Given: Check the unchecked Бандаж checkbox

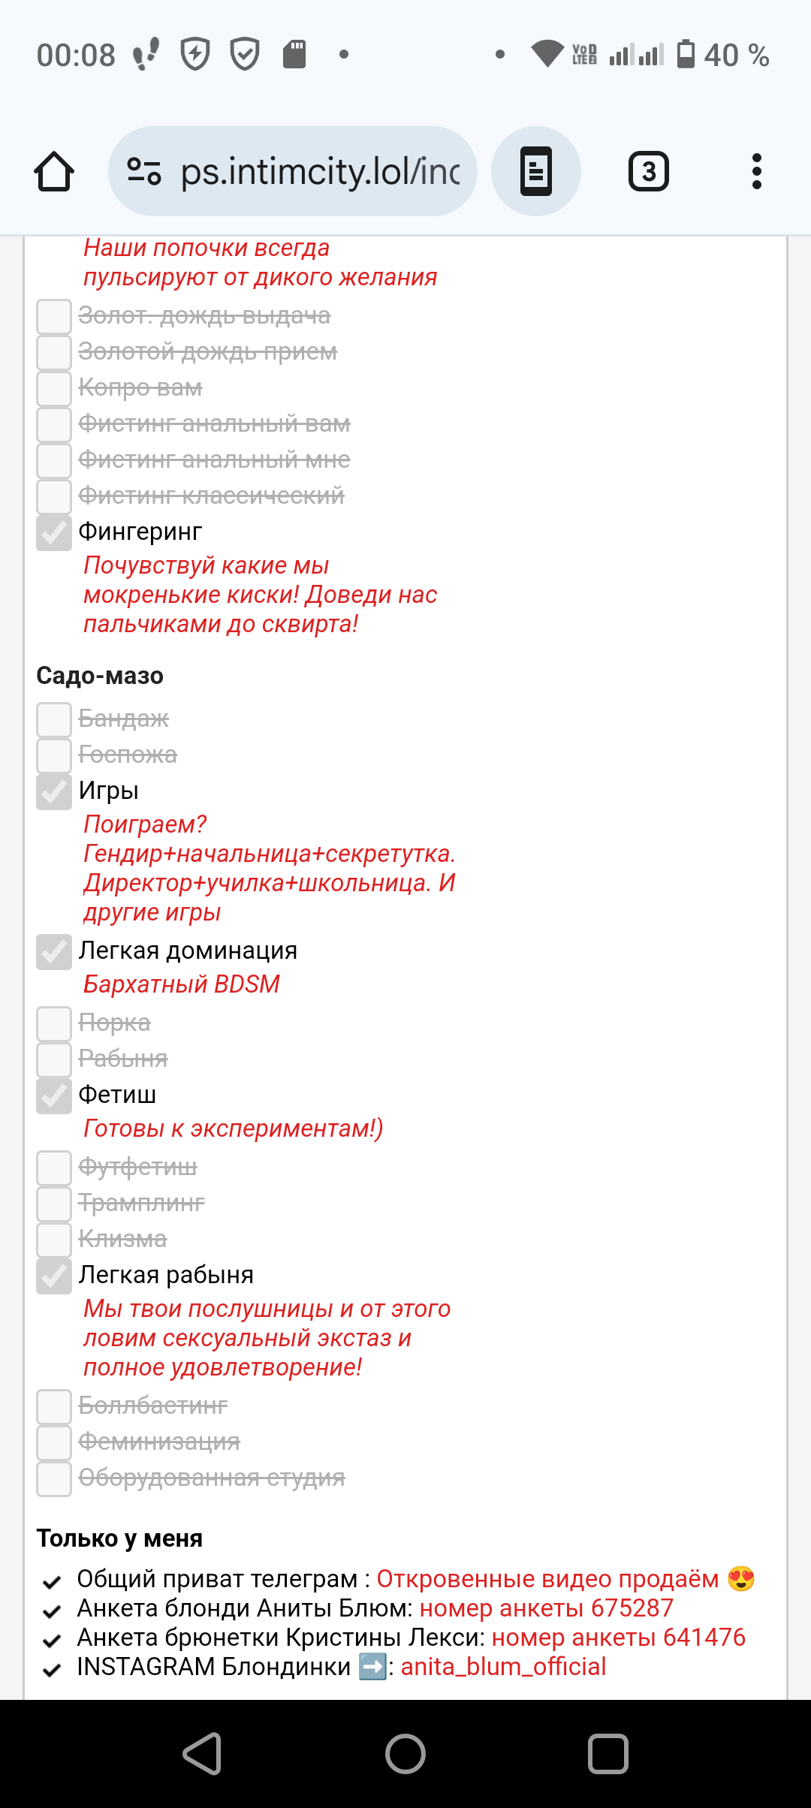Looking at the screenshot, I should (54, 719).
